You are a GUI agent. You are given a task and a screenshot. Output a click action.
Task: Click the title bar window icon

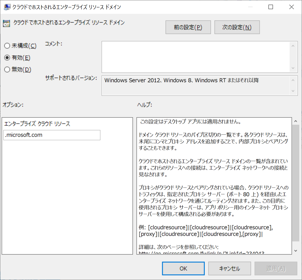(7, 7)
